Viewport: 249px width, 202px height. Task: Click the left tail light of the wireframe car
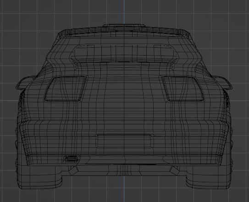[x=66, y=89]
